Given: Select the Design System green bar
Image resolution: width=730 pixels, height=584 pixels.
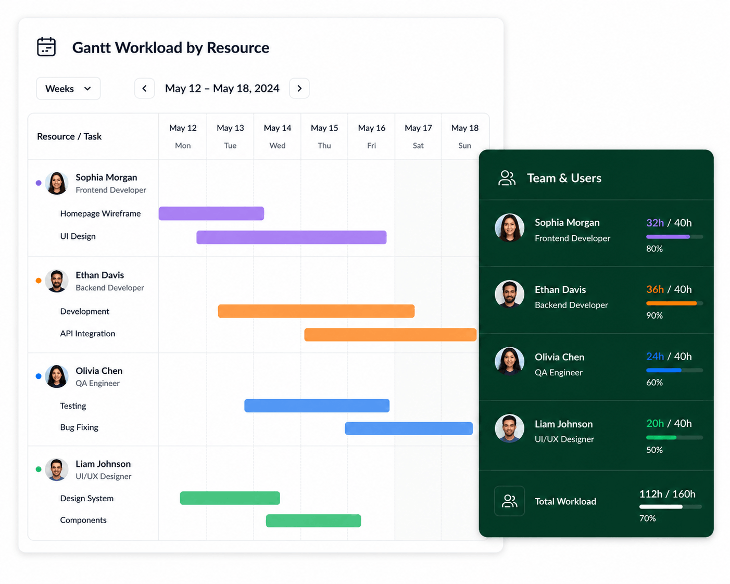Looking at the screenshot, I should [x=230, y=498].
